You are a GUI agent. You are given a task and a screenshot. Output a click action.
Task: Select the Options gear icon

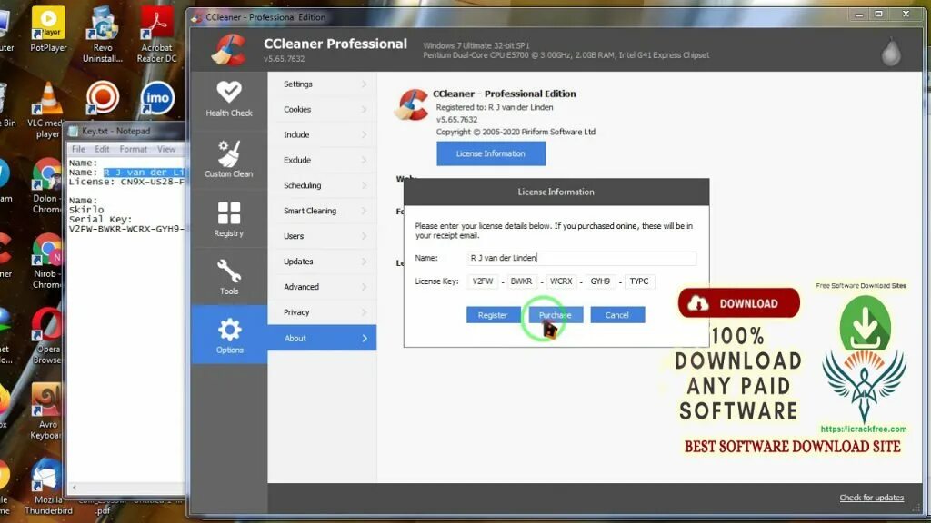click(x=230, y=330)
